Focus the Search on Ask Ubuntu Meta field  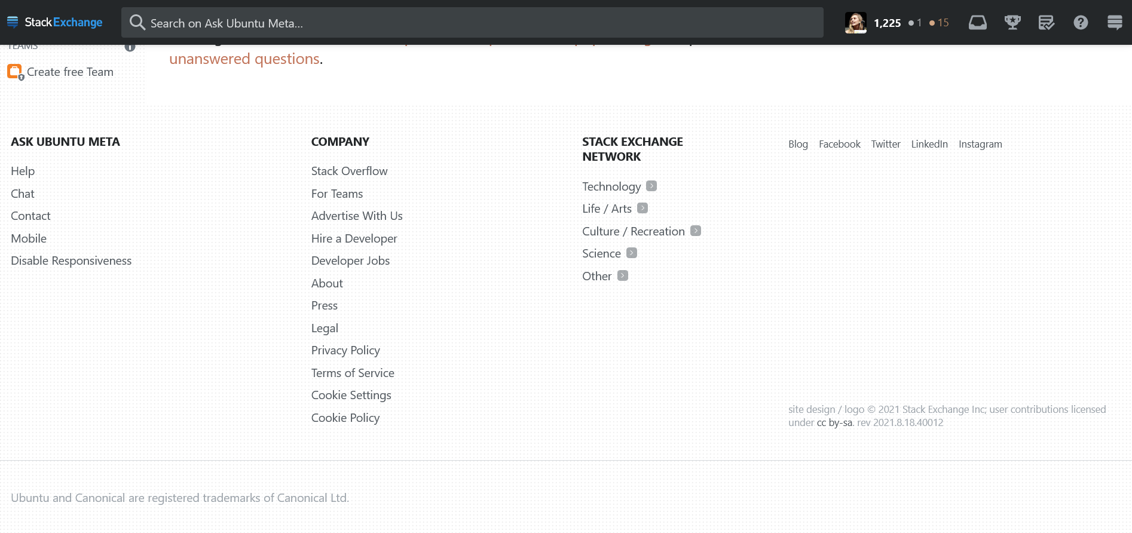472,23
